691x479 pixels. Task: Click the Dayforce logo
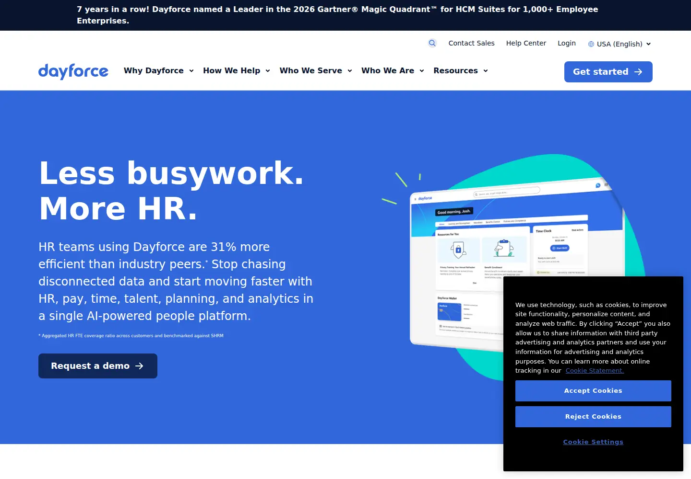tap(73, 71)
